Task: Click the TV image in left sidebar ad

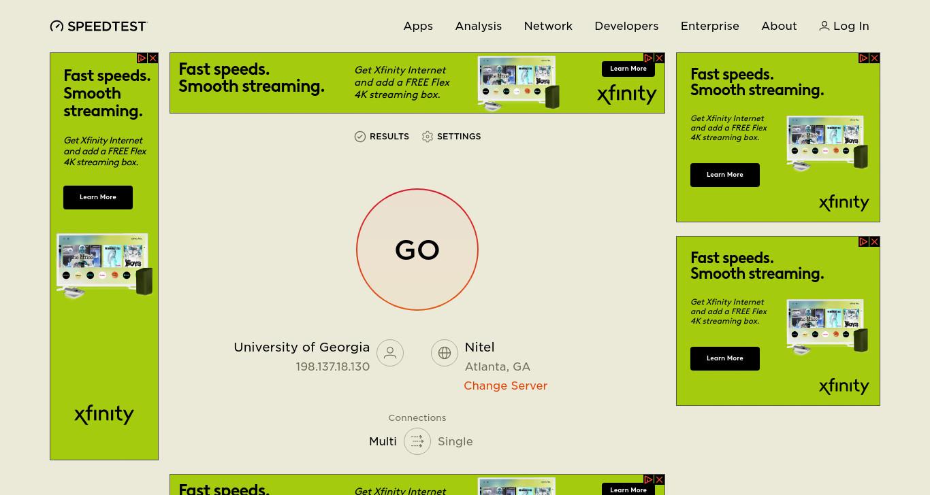Action: [x=105, y=266]
